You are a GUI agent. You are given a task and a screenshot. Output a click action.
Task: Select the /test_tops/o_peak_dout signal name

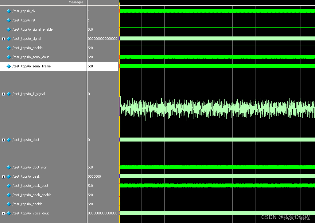(30, 186)
